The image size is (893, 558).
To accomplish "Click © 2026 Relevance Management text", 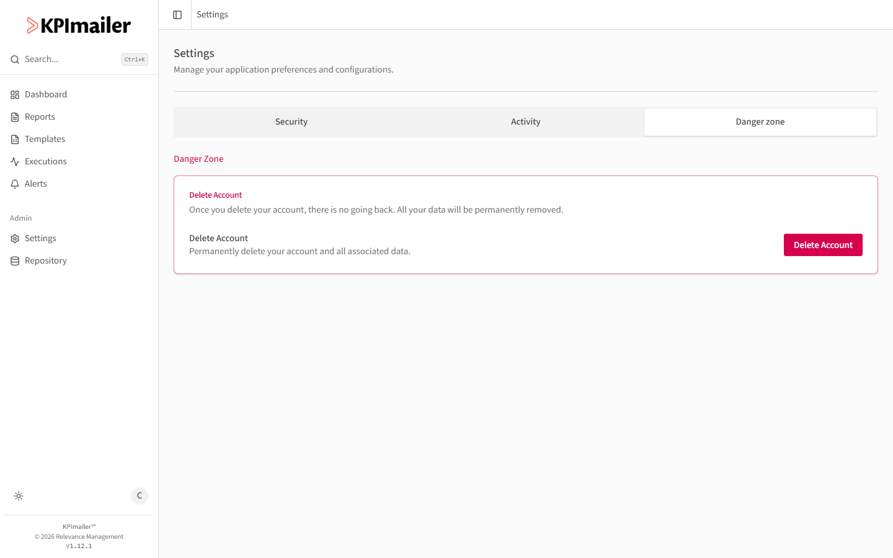I will (79, 537).
